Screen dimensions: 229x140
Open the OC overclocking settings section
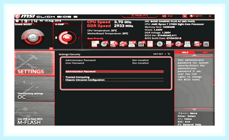(x=34, y=89)
